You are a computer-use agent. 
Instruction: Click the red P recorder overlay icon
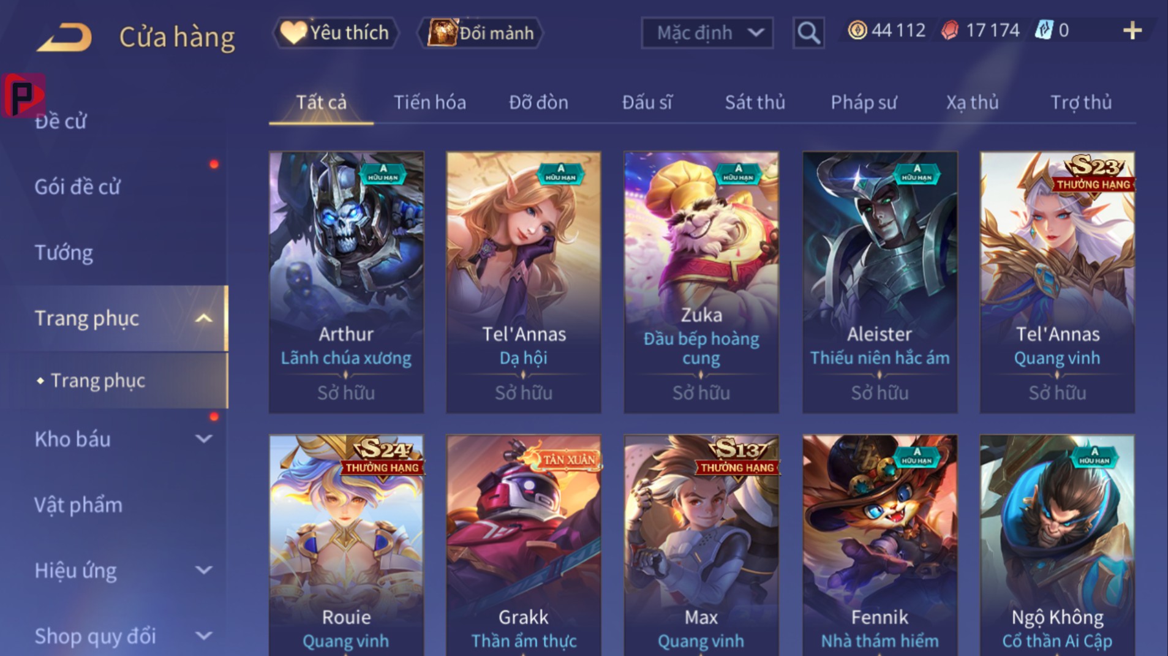click(23, 95)
